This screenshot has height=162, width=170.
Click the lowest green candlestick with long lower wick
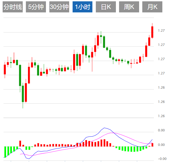[x=23, y=94]
